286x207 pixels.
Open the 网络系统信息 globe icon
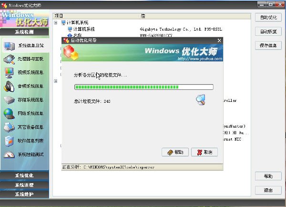pos(9,114)
